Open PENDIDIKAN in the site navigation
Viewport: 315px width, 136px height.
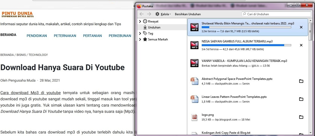(37, 36)
